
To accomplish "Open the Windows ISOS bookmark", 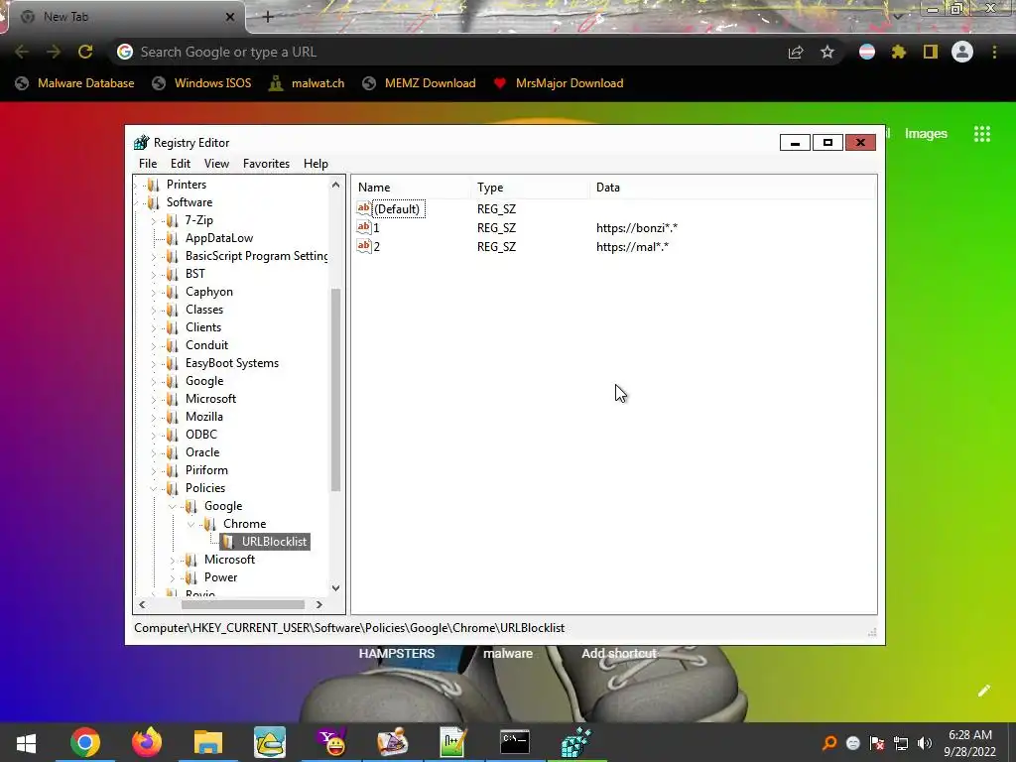I will click(x=201, y=83).
